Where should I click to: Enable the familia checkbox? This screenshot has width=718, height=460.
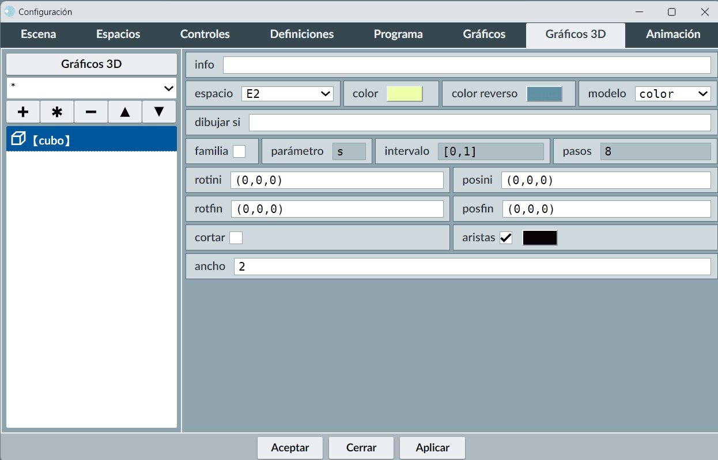click(239, 151)
